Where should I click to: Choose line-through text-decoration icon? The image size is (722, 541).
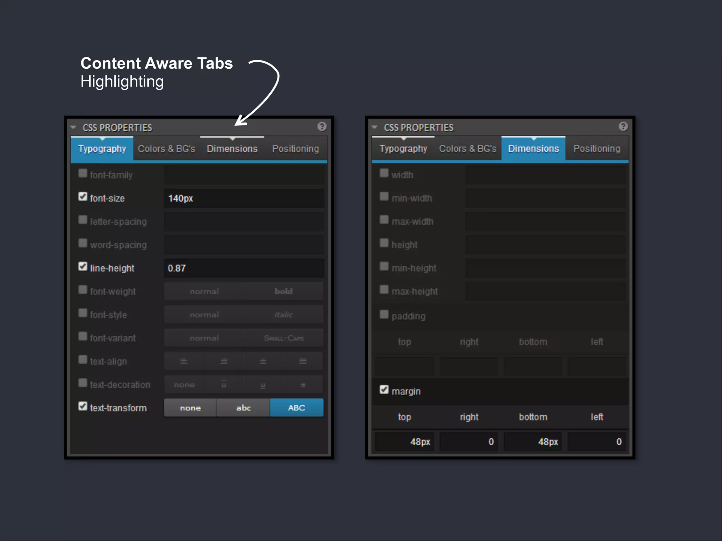pyautogui.click(x=303, y=384)
